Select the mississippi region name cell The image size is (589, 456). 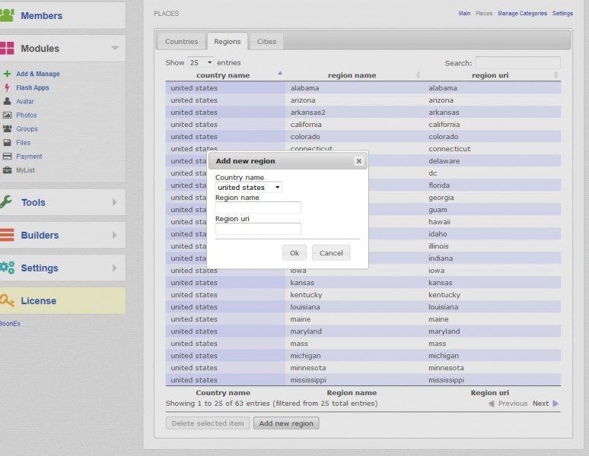(354, 380)
